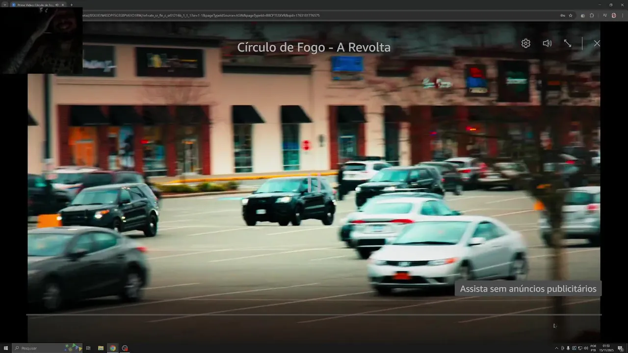Open the player settings gear
The width and height of the screenshot is (628, 353).
click(x=525, y=43)
